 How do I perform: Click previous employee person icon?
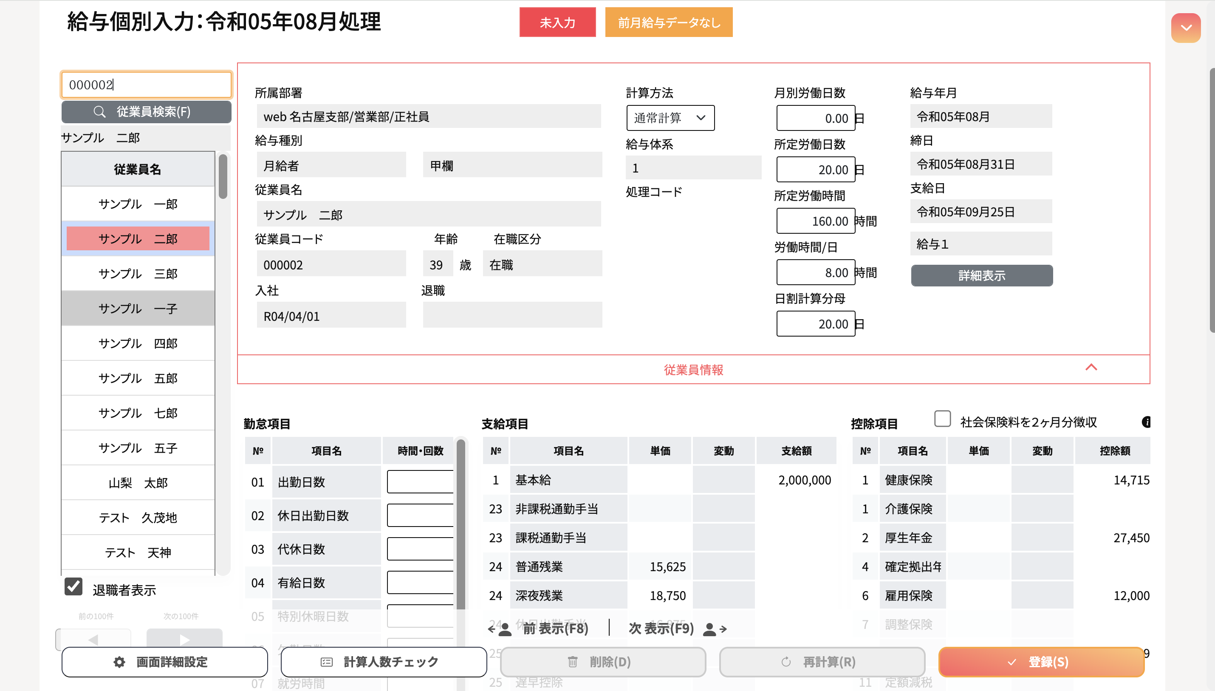click(505, 629)
